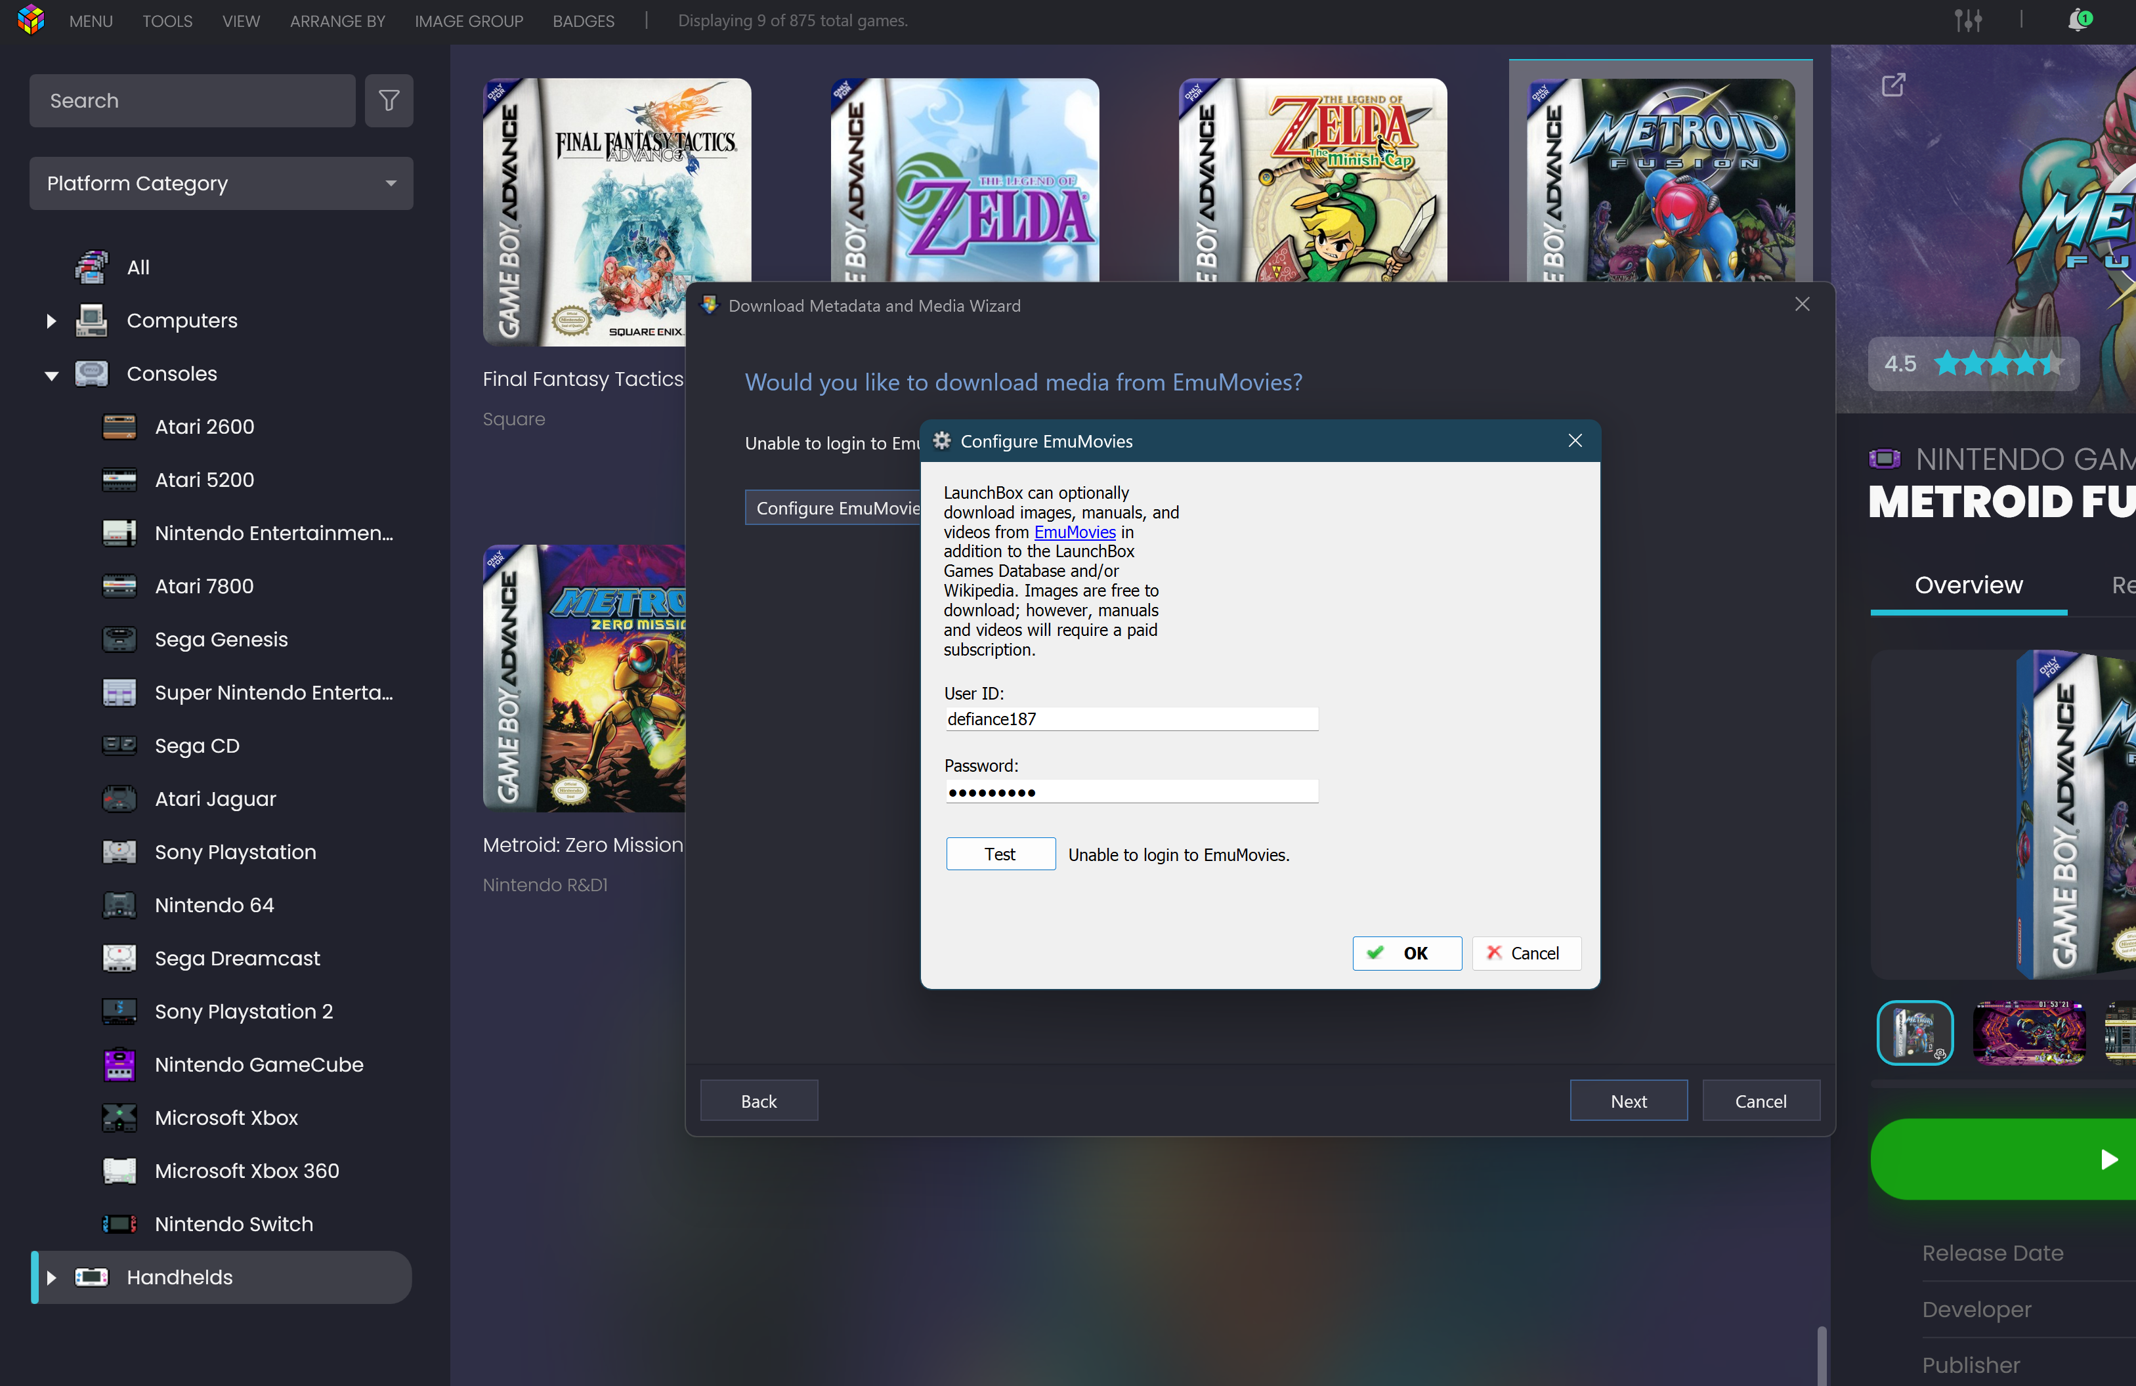
Task: Select the Zelda Minish Cap cover
Action: (1312, 180)
